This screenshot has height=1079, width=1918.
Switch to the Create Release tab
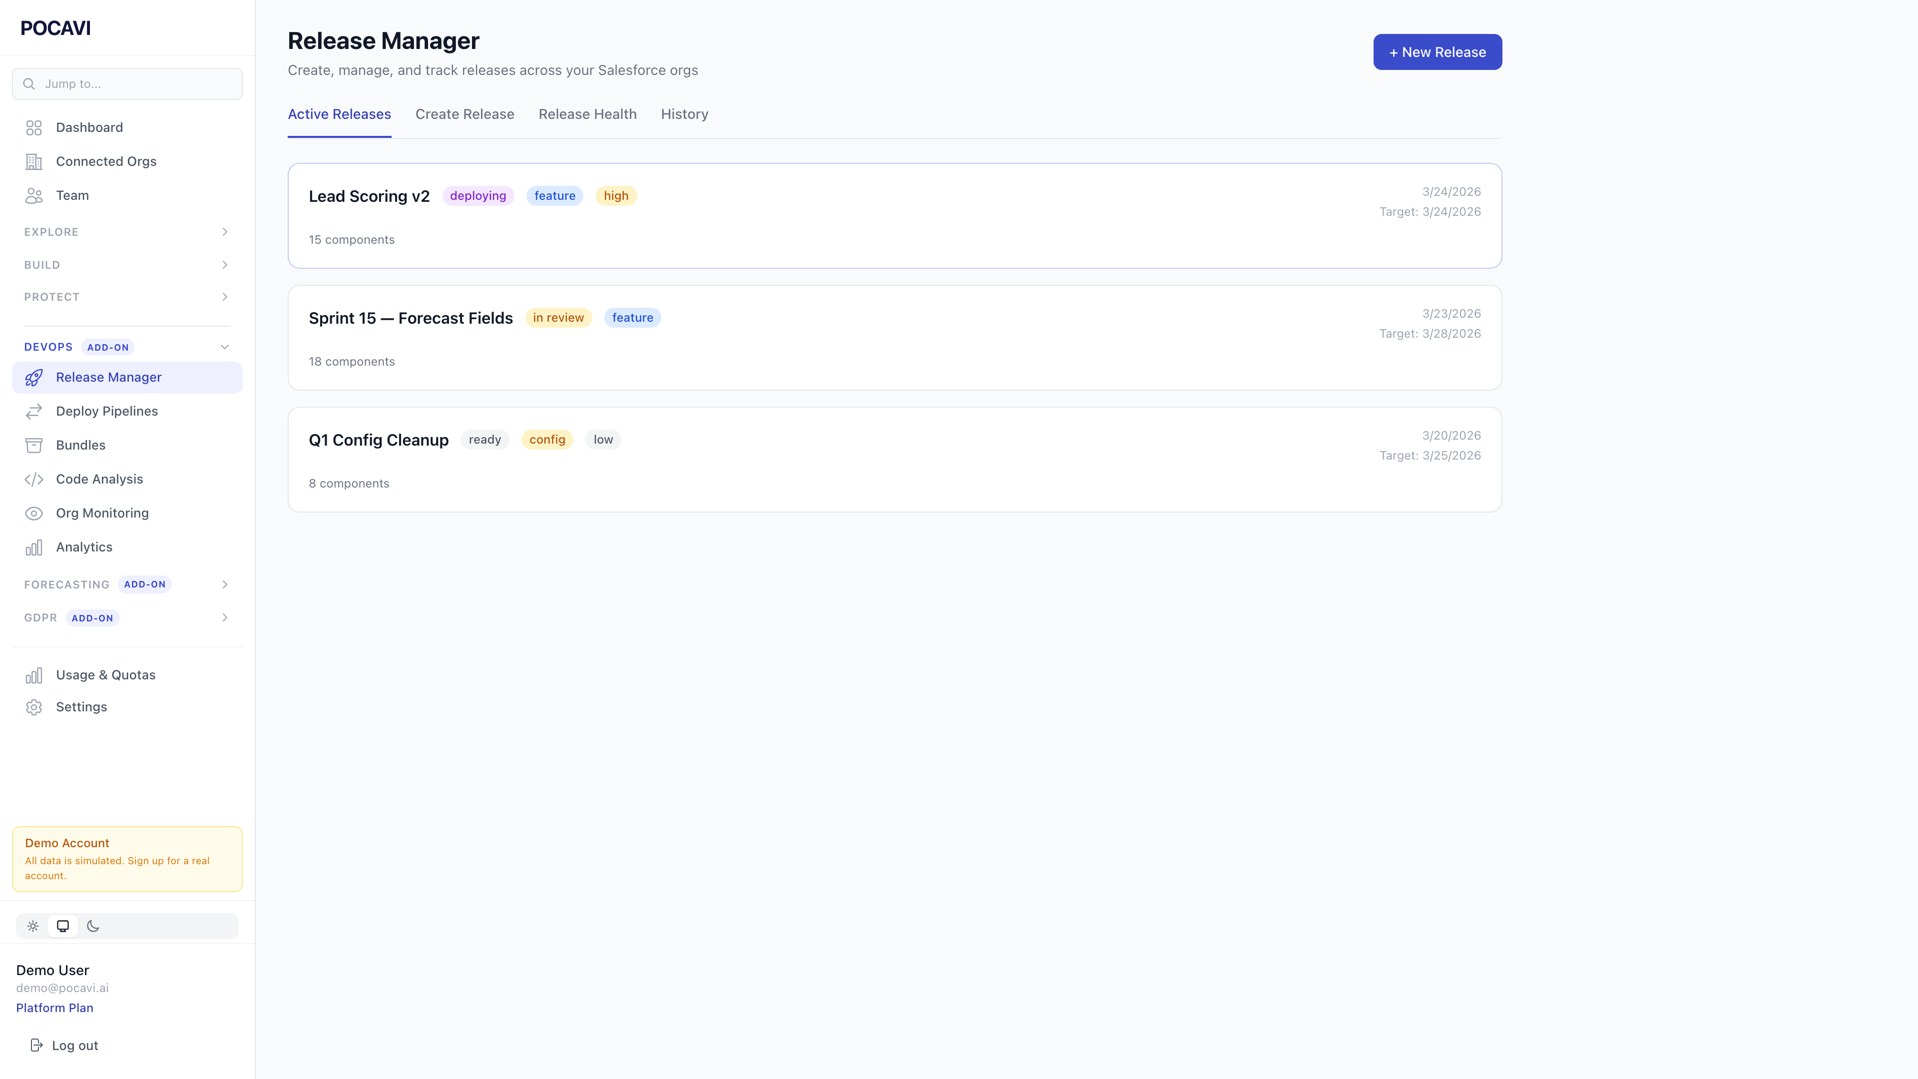click(465, 114)
